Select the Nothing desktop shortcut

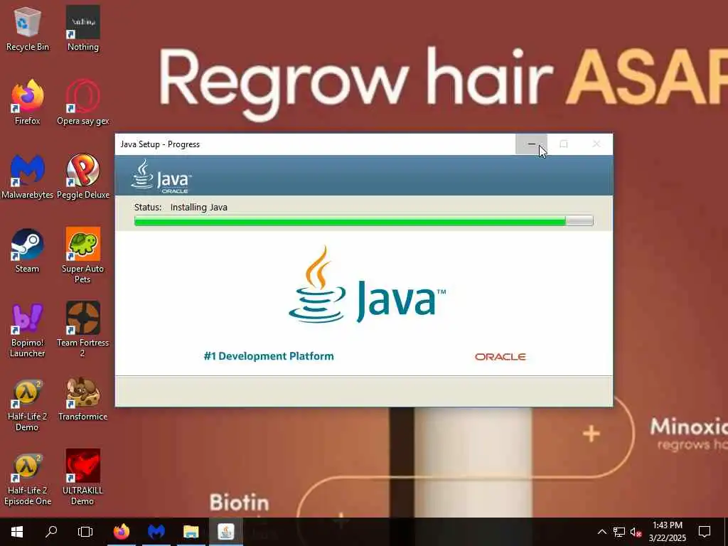tap(83, 28)
